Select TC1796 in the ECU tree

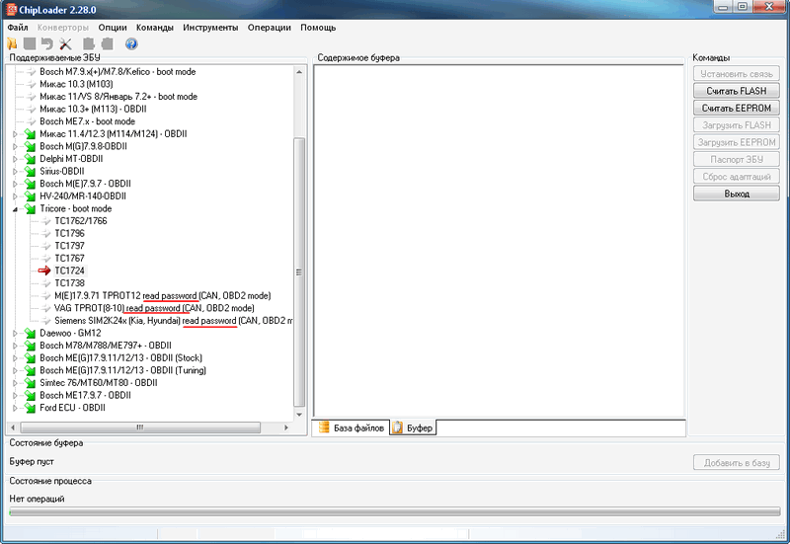69,233
